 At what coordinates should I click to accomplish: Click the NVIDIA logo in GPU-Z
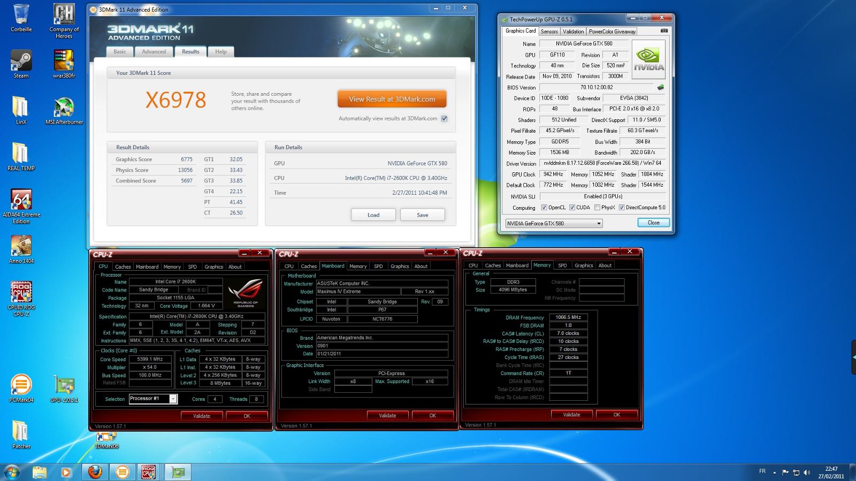click(x=649, y=59)
